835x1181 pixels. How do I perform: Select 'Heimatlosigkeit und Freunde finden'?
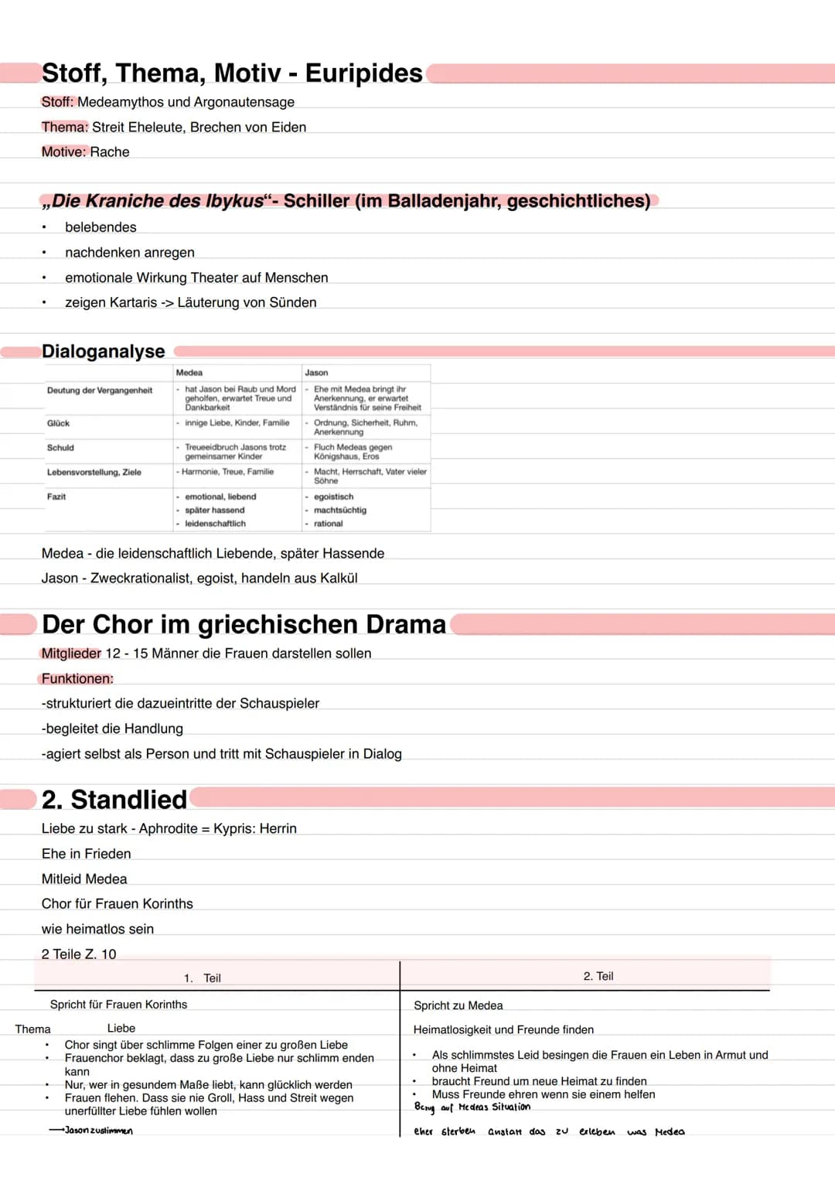(x=503, y=1030)
